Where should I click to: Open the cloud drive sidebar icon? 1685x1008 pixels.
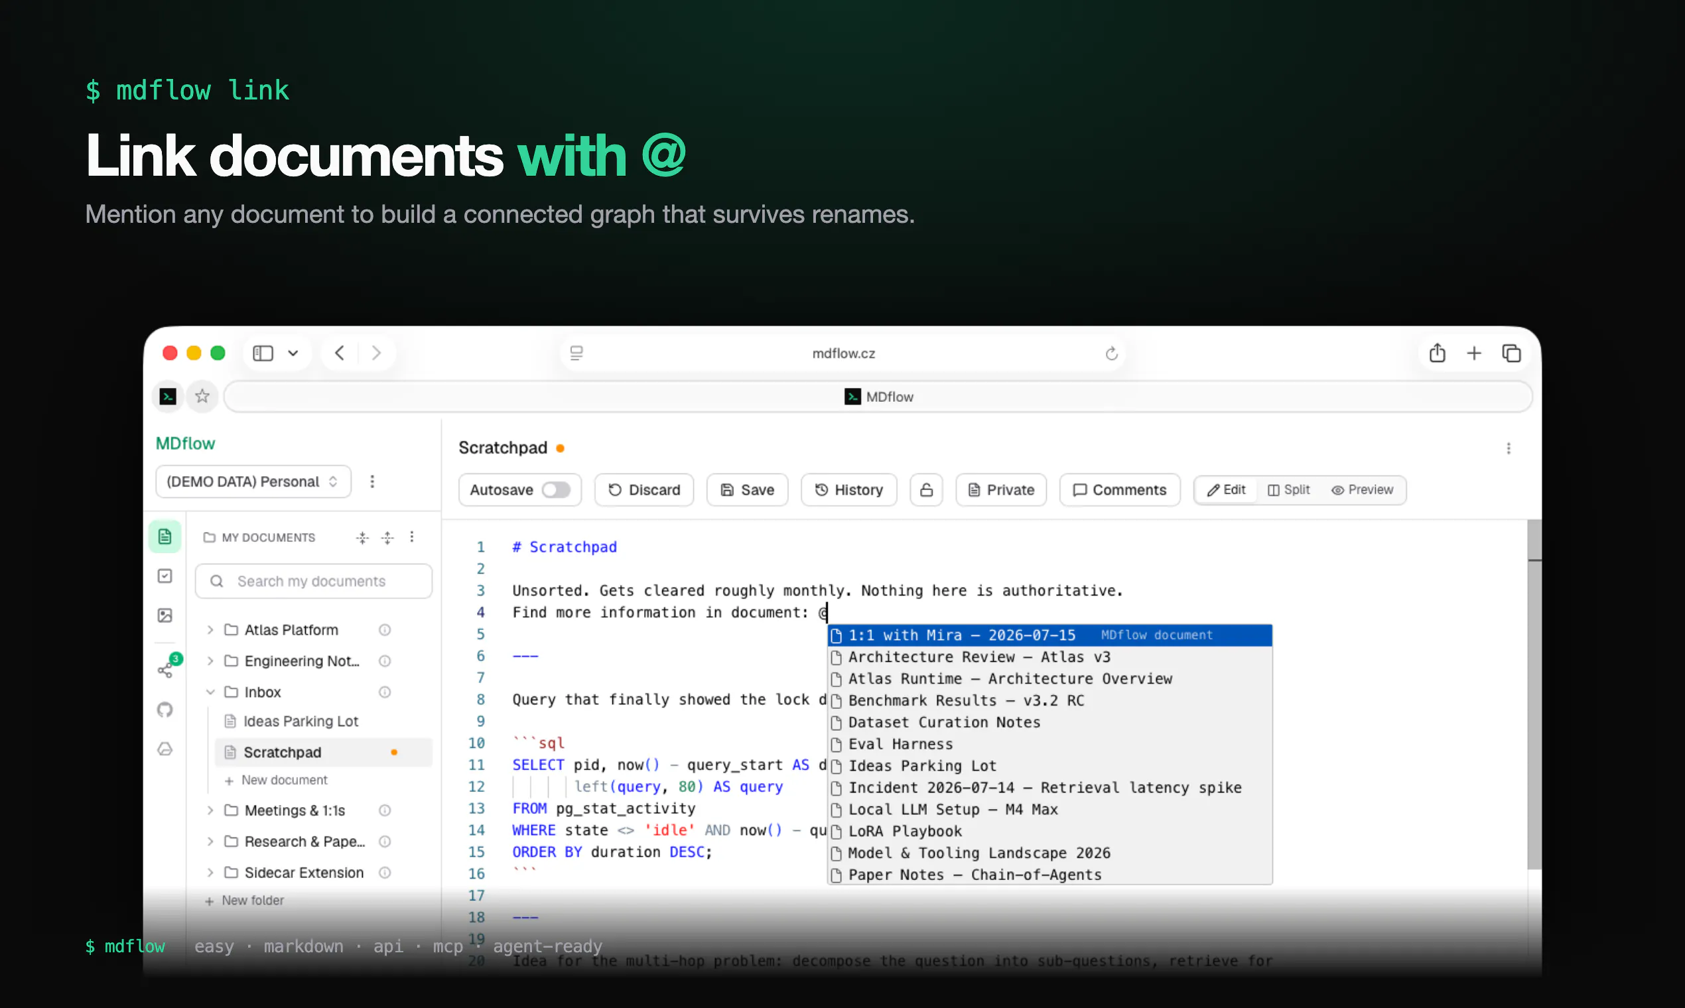[x=165, y=749]
